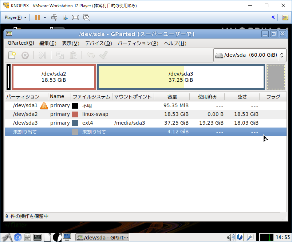The width and height of the screenshot is (292, 242).
Task: Select the /dev/sda2 block in the disk map
Action: 54,77
